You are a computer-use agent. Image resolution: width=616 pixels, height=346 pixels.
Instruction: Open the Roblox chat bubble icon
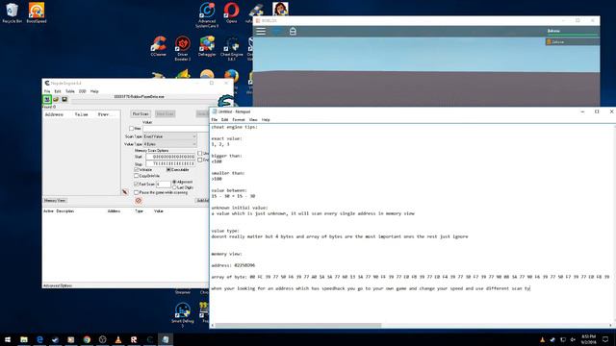[x=277, y=32]
